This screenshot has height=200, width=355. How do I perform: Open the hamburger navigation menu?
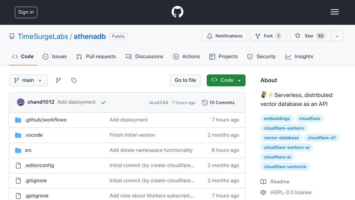334,12
